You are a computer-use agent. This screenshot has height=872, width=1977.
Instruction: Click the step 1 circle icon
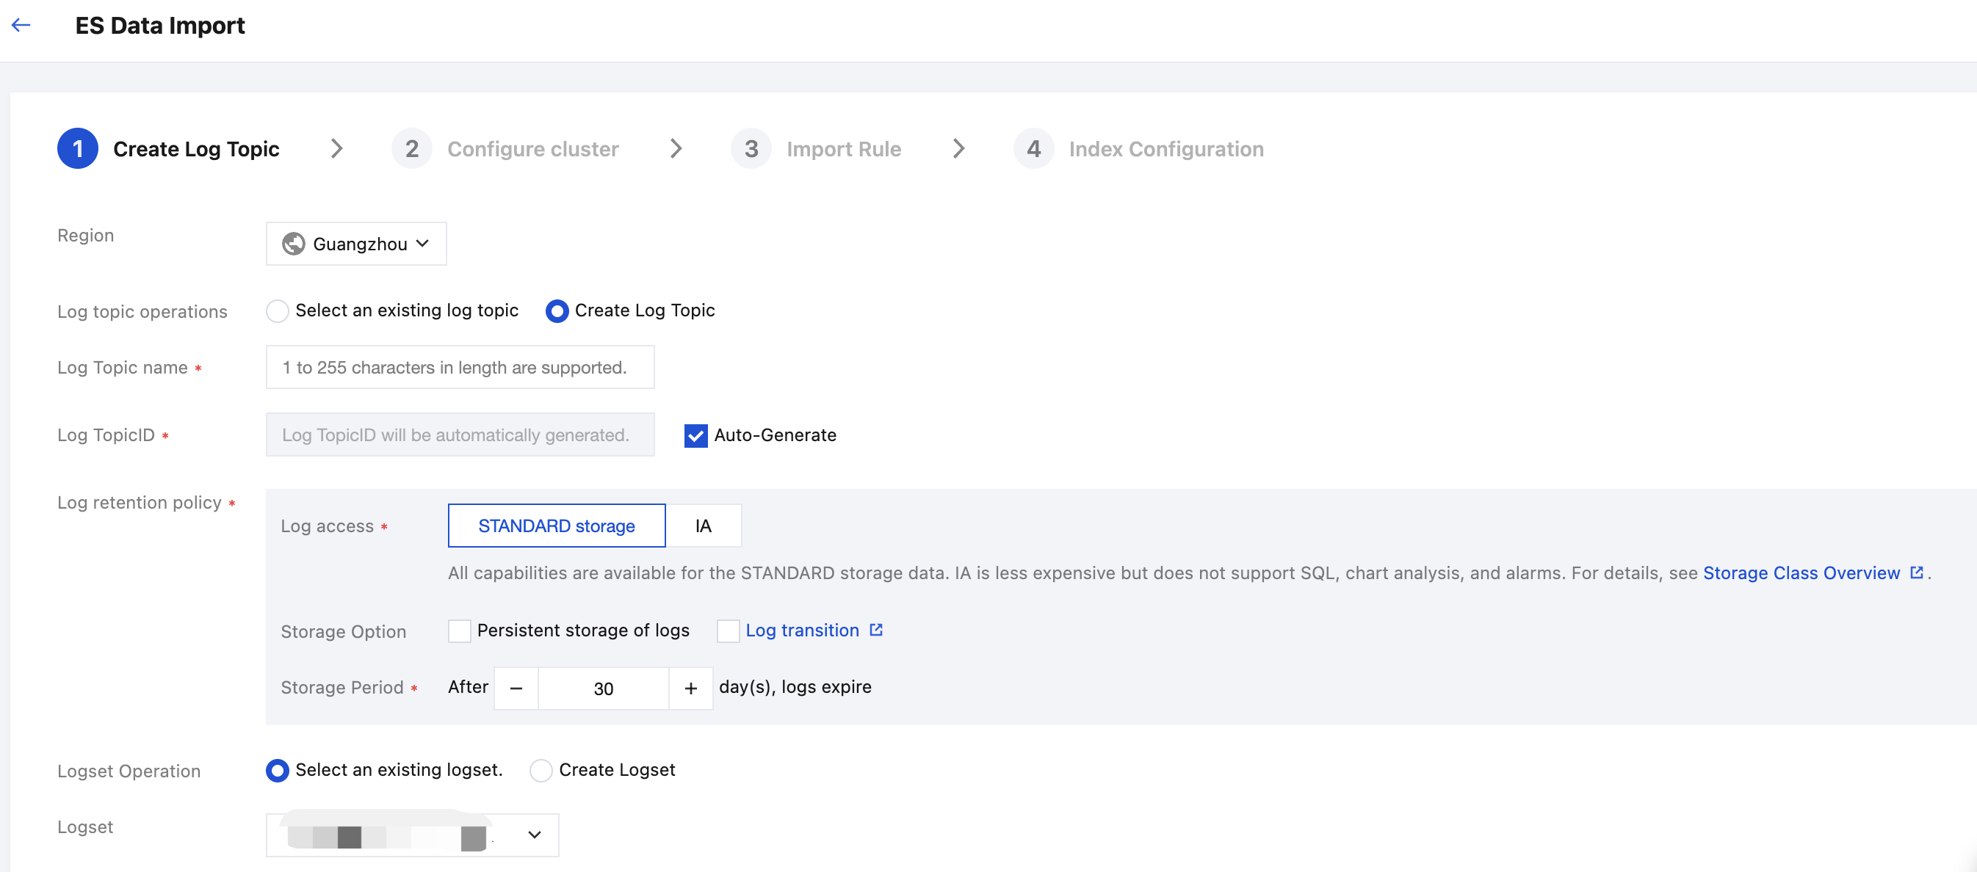tap(78, 149)
